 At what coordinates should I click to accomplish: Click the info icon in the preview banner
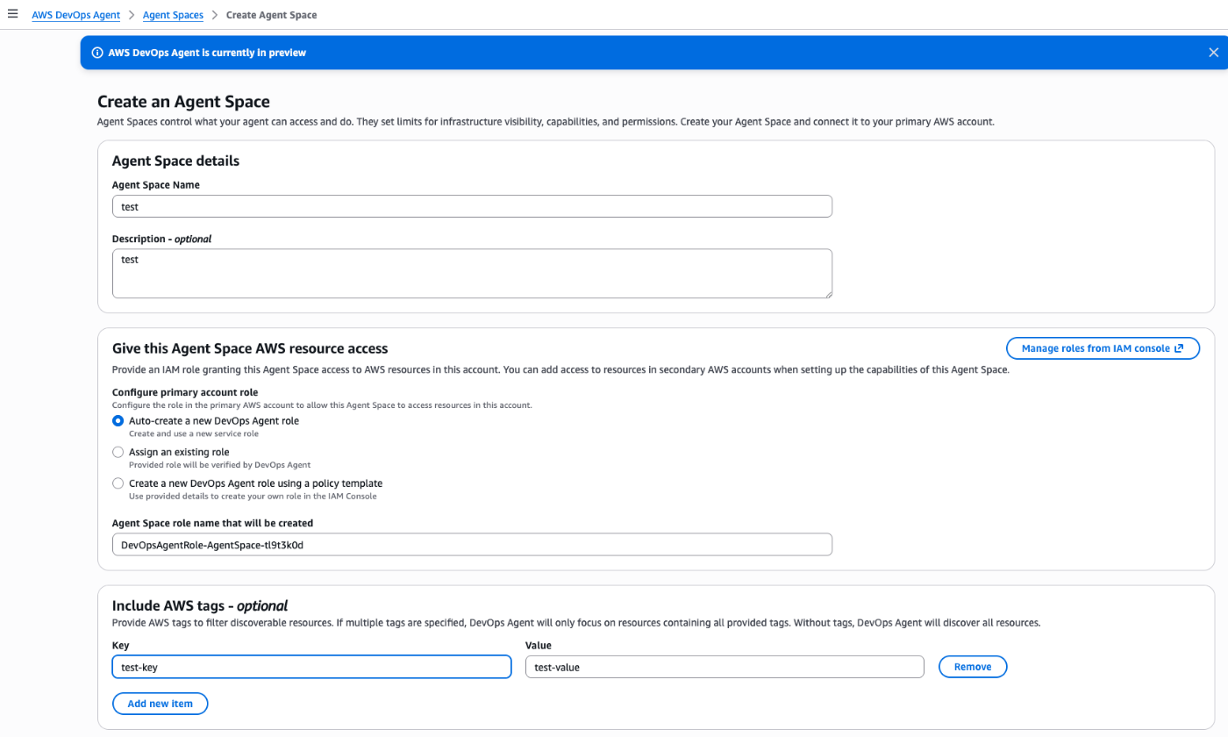click(x=97, y=53)
